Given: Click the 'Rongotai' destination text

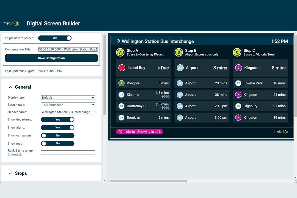Looking at the screenshot, I should (x=134, y=83).
